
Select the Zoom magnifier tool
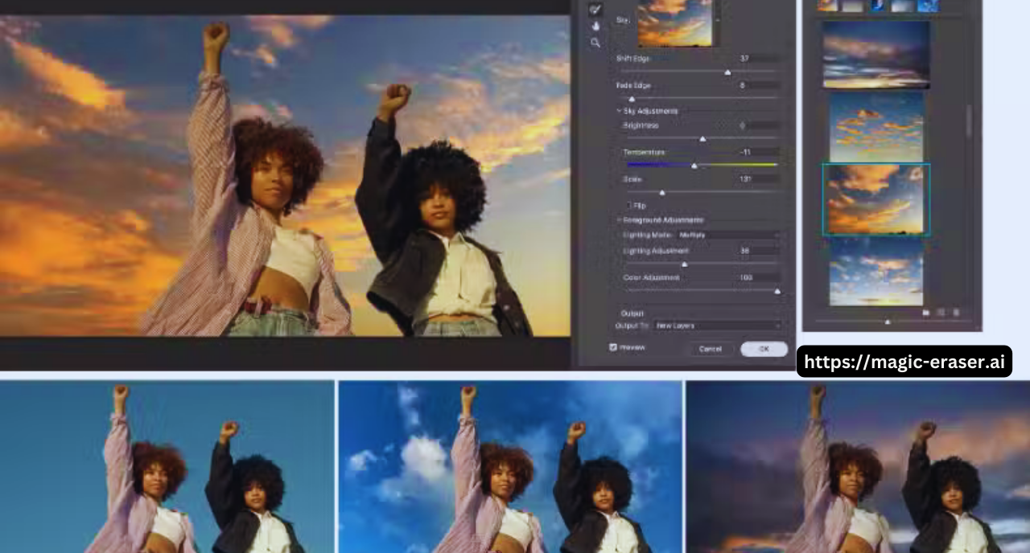pos(595,43)
